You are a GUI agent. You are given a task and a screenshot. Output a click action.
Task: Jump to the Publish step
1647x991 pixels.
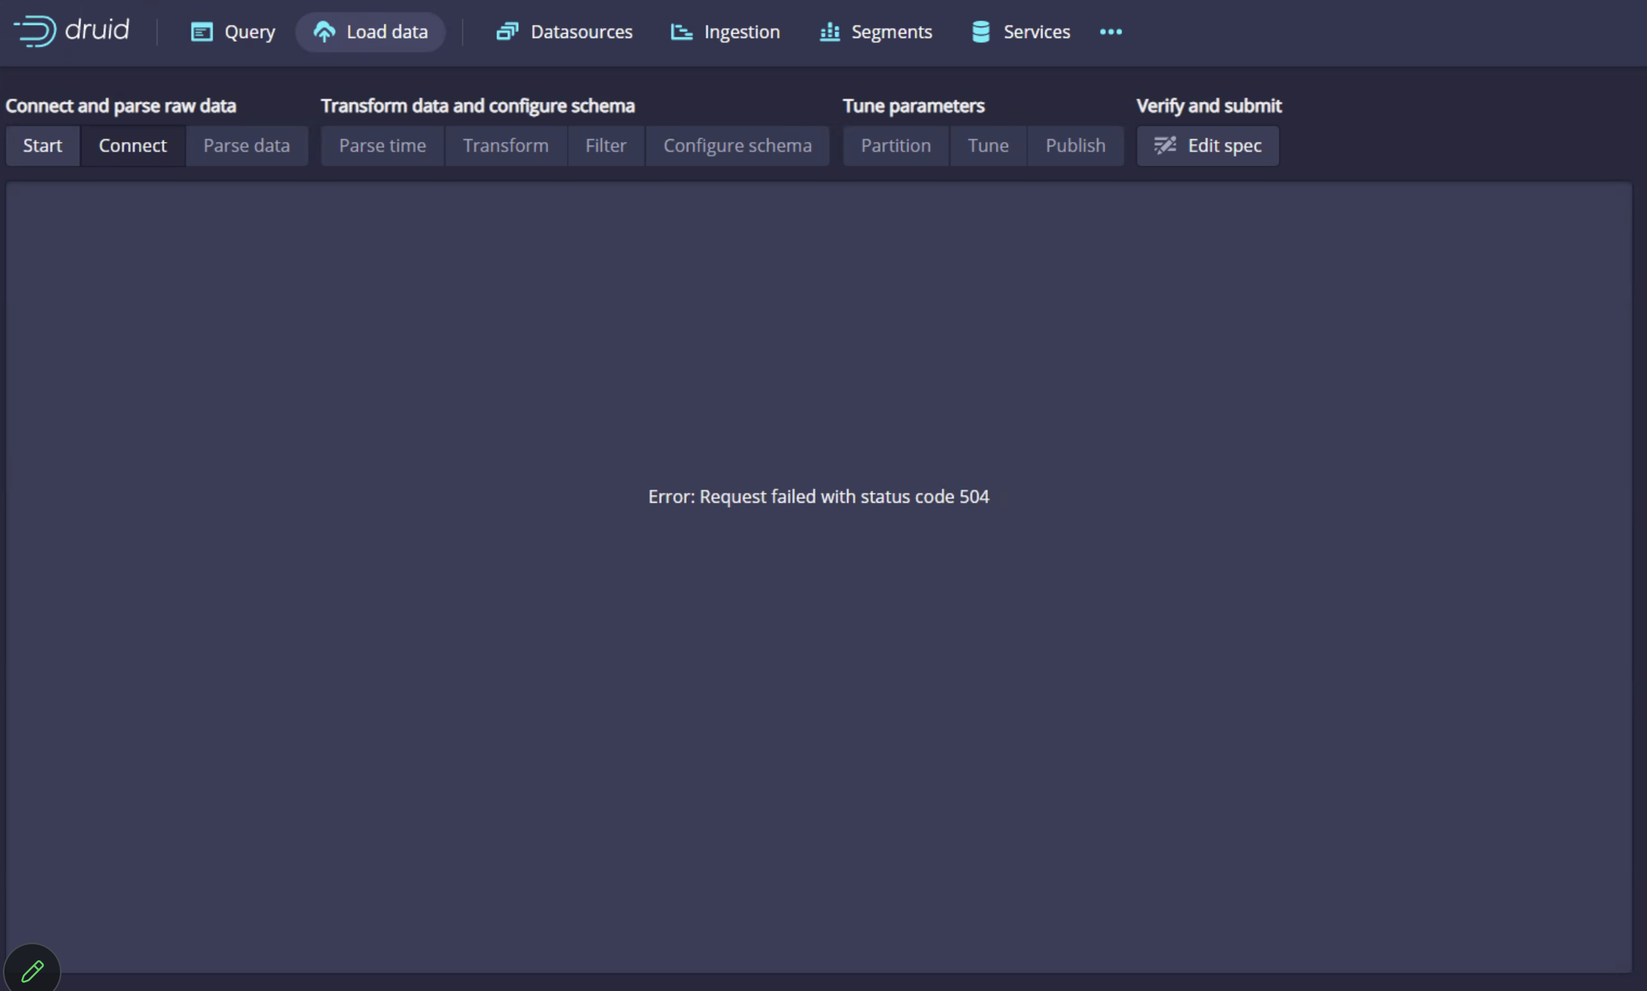(1075, 146)
